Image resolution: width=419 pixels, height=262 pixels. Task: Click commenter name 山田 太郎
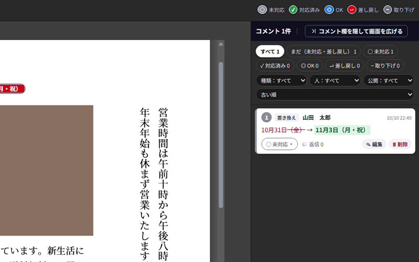point(317,118)
